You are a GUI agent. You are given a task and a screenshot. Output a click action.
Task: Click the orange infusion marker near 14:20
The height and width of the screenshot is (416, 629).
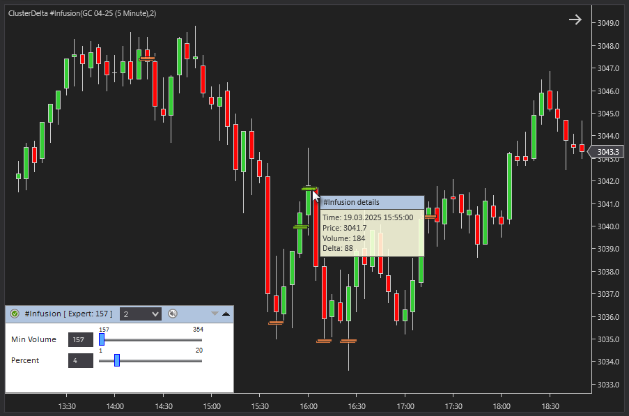coord(146,59)
